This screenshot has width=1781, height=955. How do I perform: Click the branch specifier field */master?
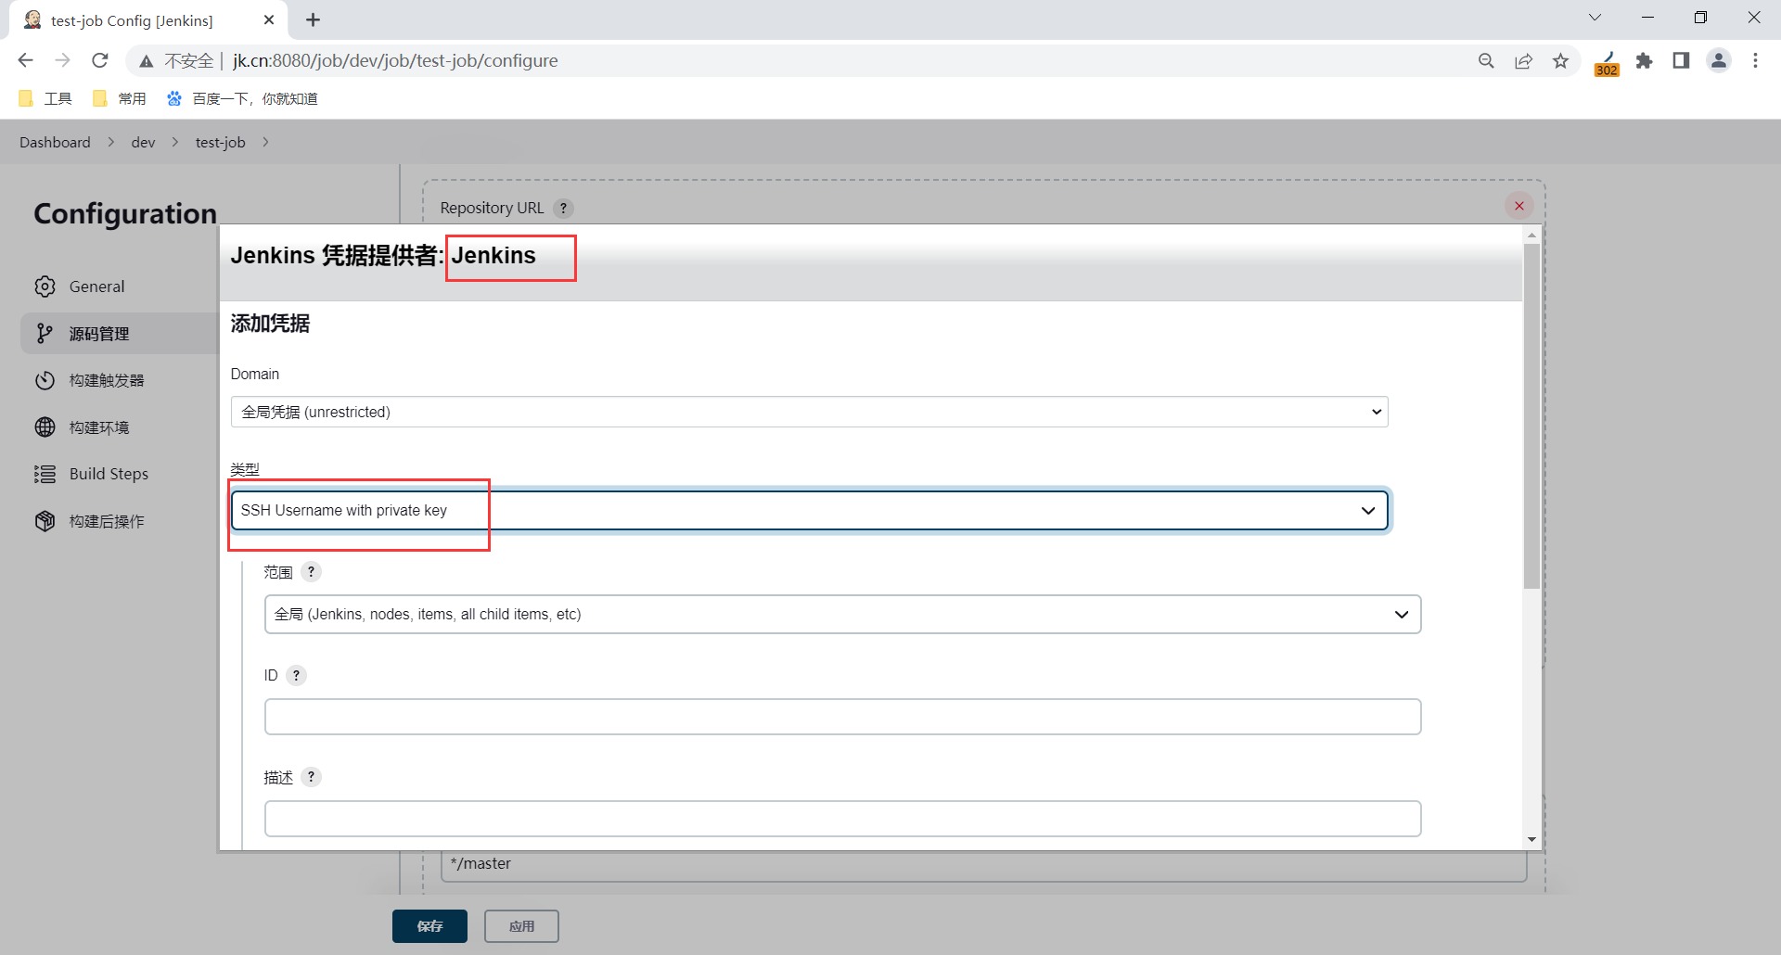coord(983,865)
